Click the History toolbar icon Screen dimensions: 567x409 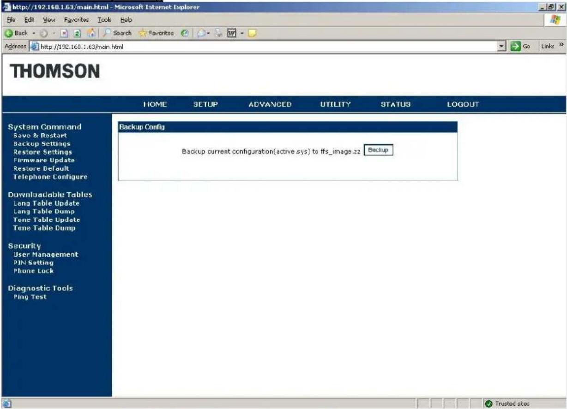tap(185, 33)
